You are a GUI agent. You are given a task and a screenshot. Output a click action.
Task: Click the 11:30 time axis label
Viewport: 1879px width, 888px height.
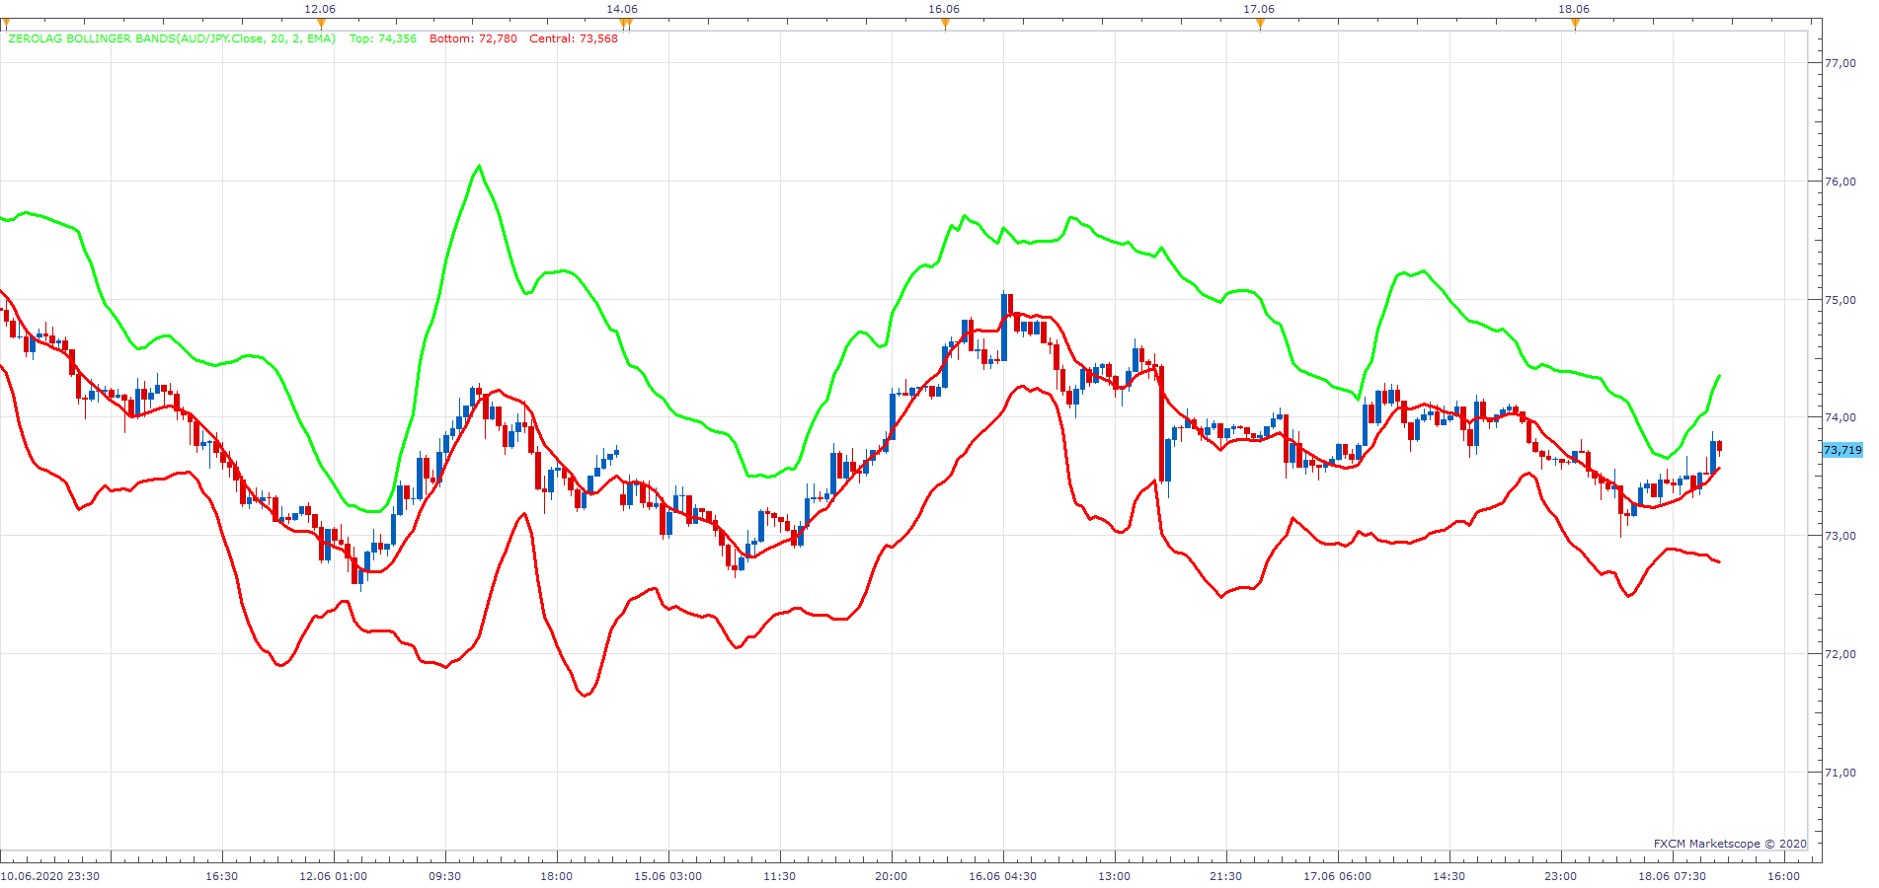tap(779, 876)
